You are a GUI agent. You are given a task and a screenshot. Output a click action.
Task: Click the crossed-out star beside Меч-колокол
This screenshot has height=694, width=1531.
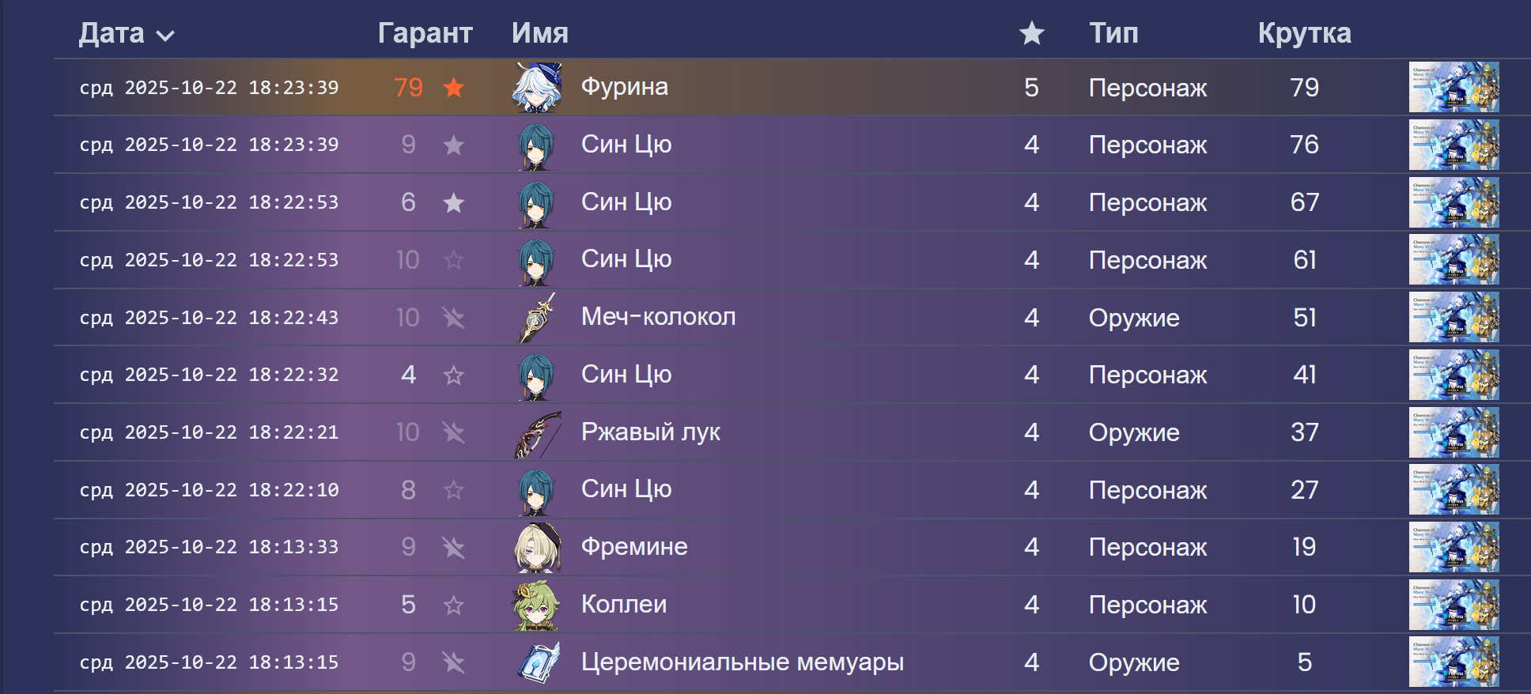pos(453,318)
